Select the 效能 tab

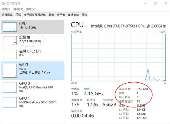(18, 15)
